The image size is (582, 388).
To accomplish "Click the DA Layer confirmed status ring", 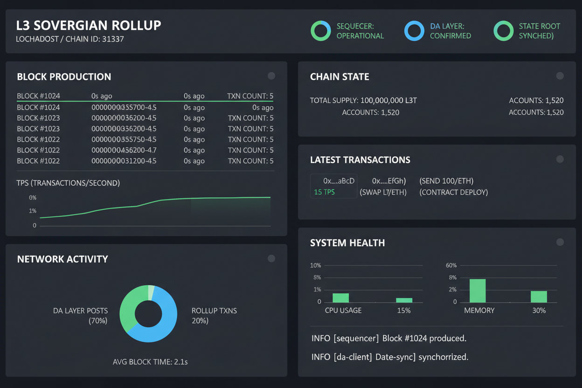I will (414, 31).
